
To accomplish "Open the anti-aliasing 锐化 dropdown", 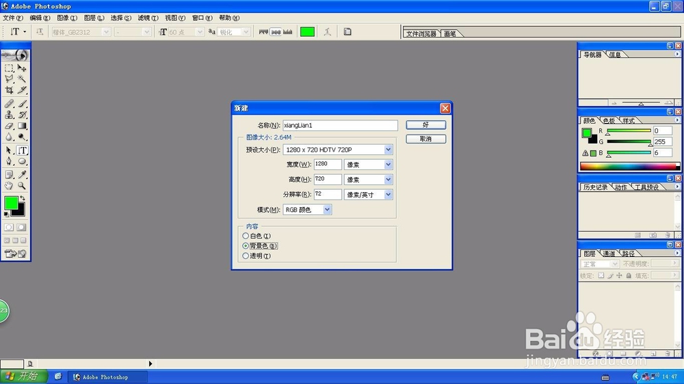I will coord(246,32).
